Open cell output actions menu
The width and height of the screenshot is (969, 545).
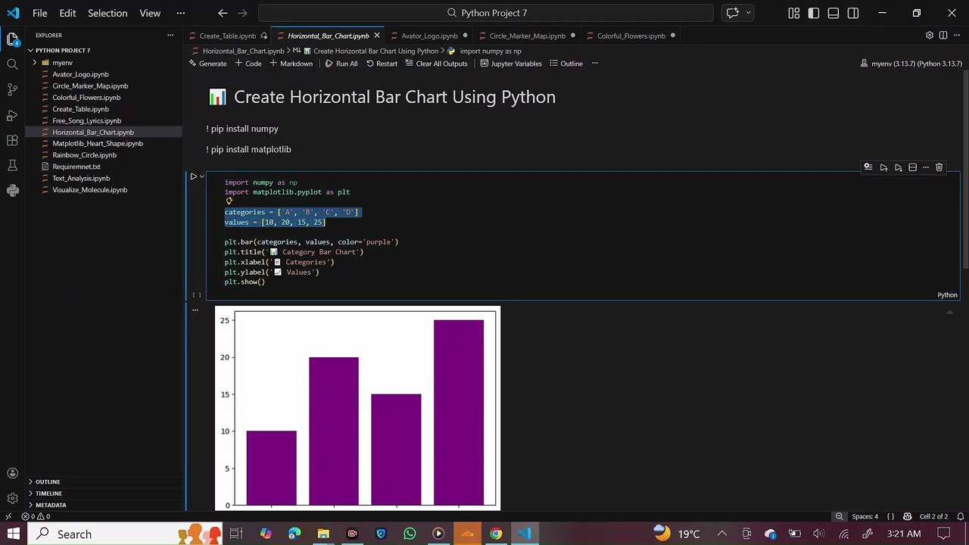[195, 310]
